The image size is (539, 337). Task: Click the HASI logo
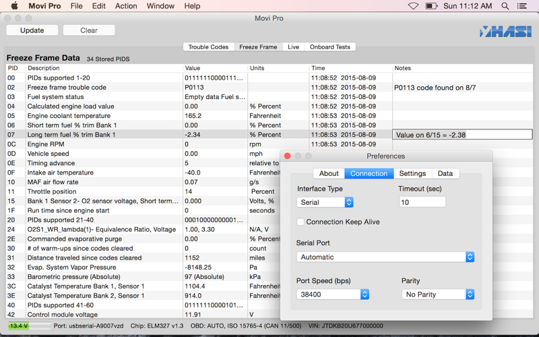506,32
